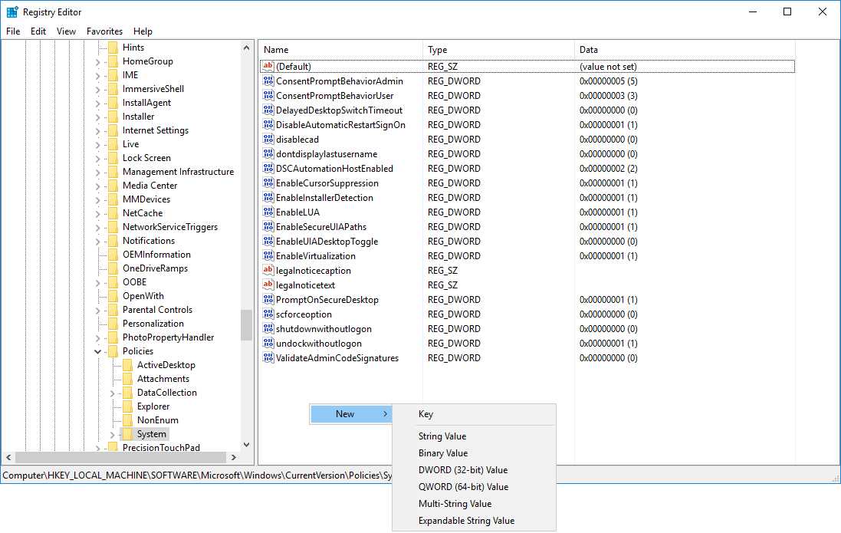This screenshot has height=533, width=841.
Task: Click the Data column header
Action: click(x=685, y=49)
